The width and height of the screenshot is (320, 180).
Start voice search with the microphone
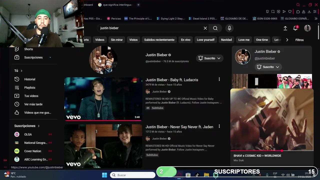pyautogui.click(x=229, y=28)
